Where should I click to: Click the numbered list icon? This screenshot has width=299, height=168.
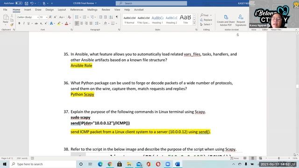click(84, 17)
